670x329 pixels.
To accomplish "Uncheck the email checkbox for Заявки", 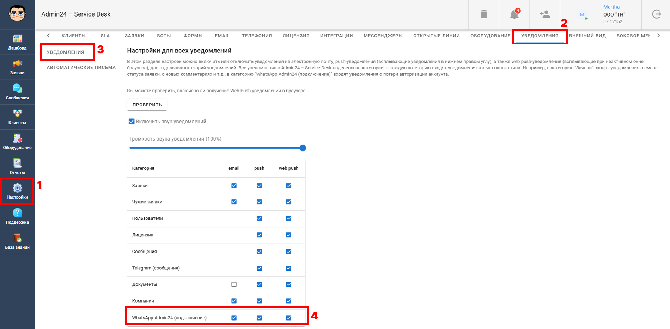I will click(234, 186).
